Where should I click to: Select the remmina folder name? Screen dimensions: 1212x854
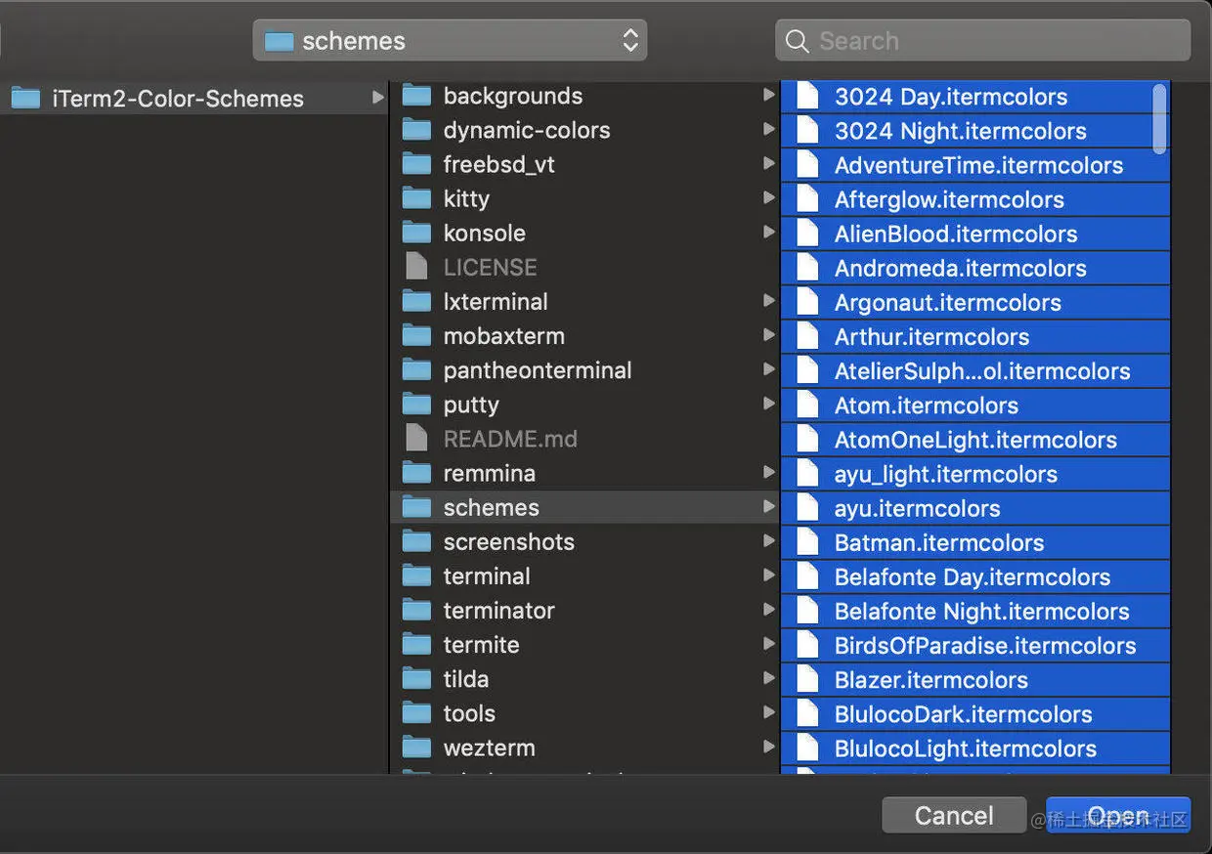[490, 473]
